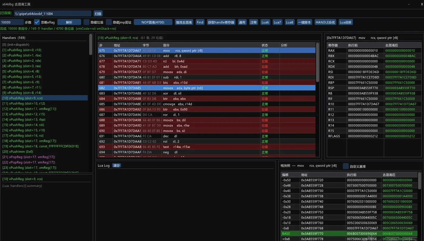Select handler [21] vPopReg (slot=17, vmReg[17])
Screen dimensions: 424x241
45,157
